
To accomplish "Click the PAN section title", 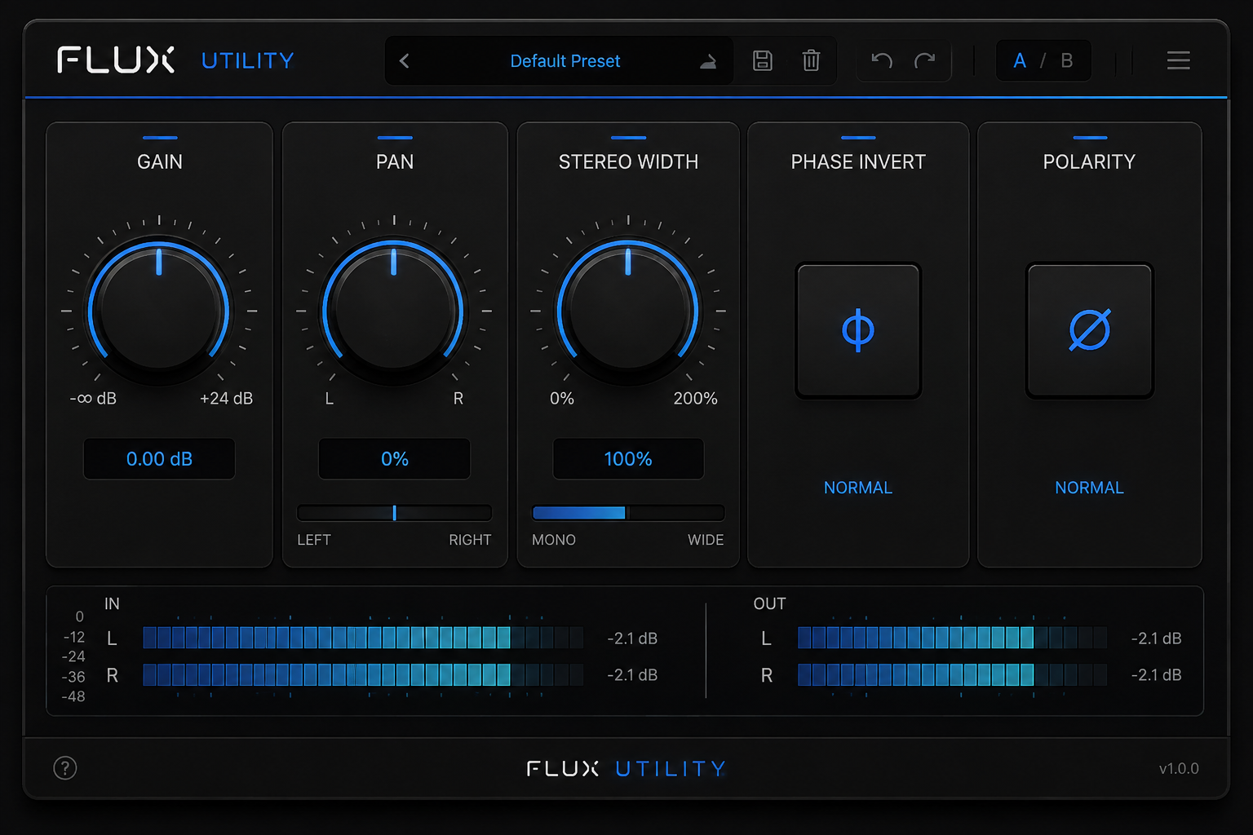I will coord(395,161).
